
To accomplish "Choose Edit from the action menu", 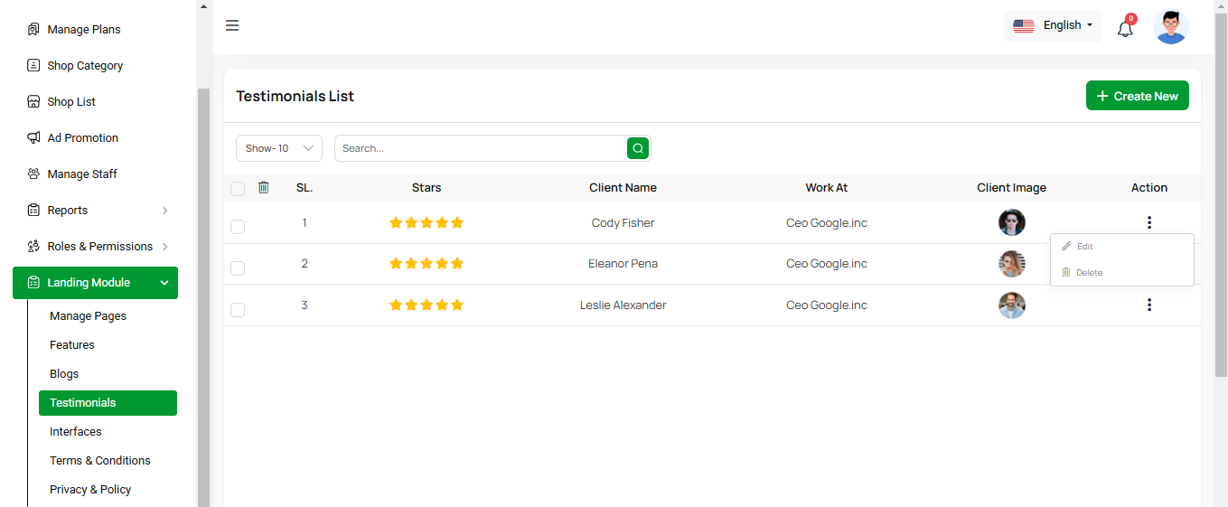I will tap(1084, 247).
